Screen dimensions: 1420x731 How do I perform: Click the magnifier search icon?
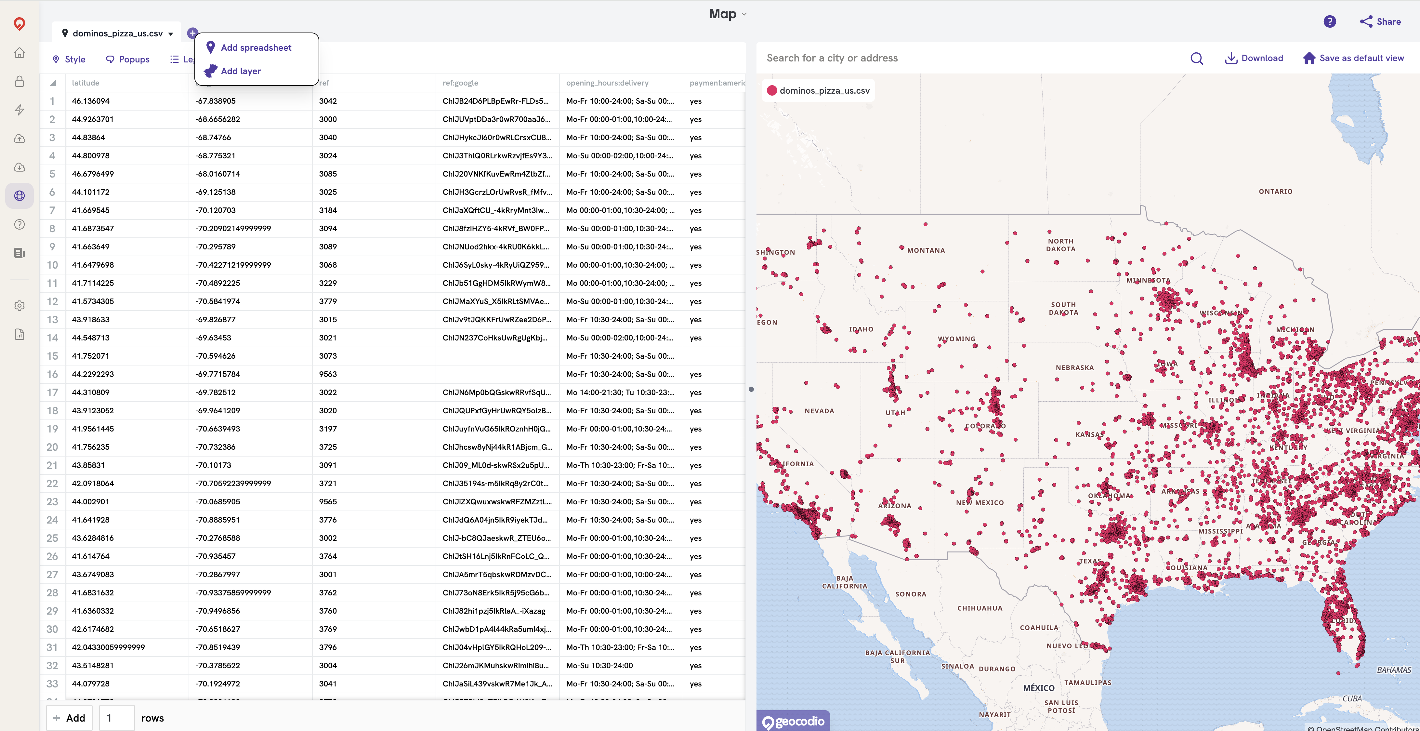[1197, 59]
